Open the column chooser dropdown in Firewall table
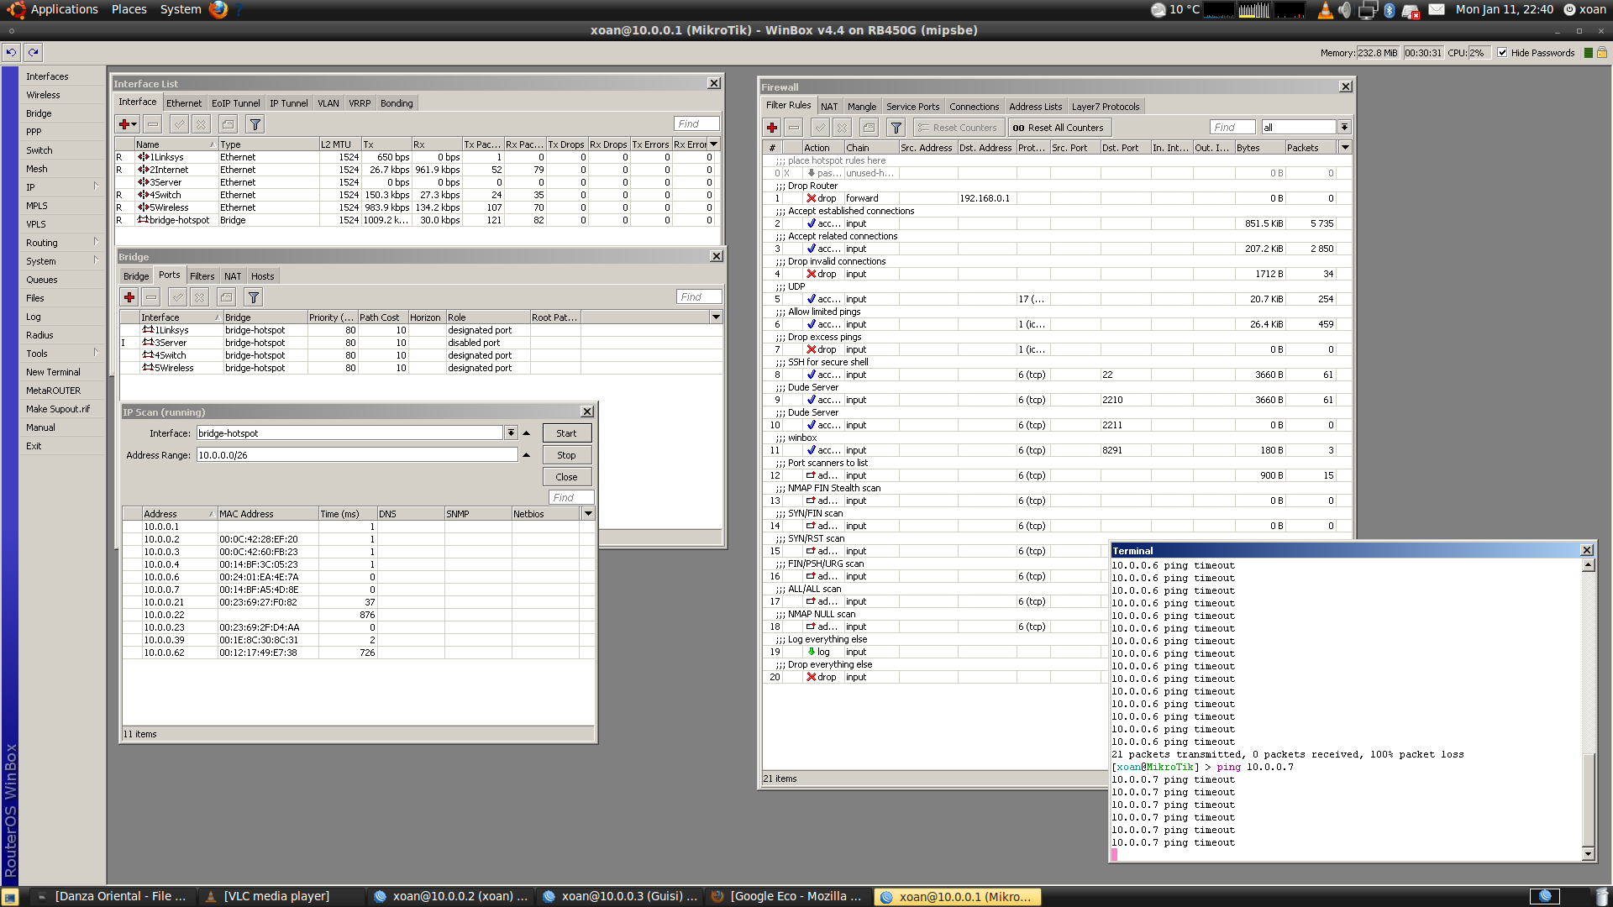 [1345, 148]
